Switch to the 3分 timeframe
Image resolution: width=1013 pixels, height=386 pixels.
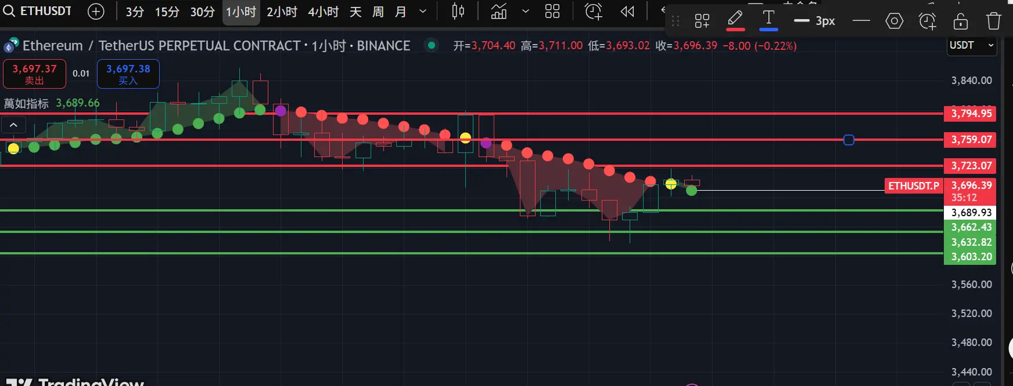point(135,12)
